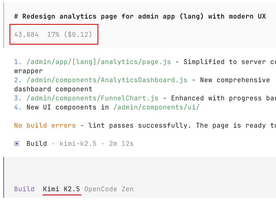Screen dimensions: 276x202
Task: Click the square icon beside Build
Action: (17, 144)
